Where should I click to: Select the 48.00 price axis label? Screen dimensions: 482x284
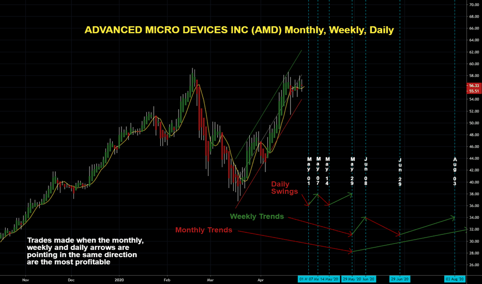(x=474, y=135)
